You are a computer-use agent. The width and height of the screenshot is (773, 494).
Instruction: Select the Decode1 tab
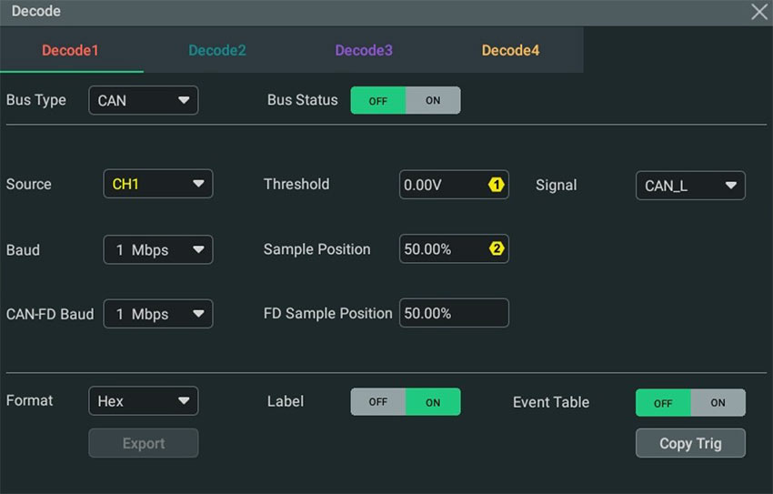tap(70, 50)
